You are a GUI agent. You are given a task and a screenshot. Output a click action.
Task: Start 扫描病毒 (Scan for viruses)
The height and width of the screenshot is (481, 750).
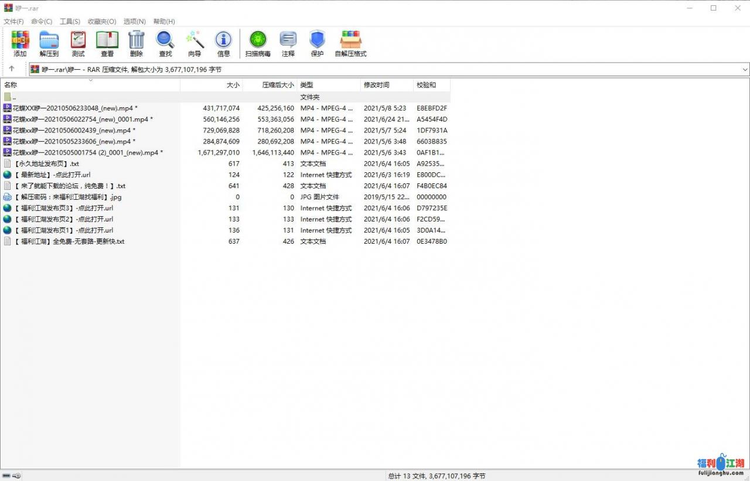coord(258,43)
